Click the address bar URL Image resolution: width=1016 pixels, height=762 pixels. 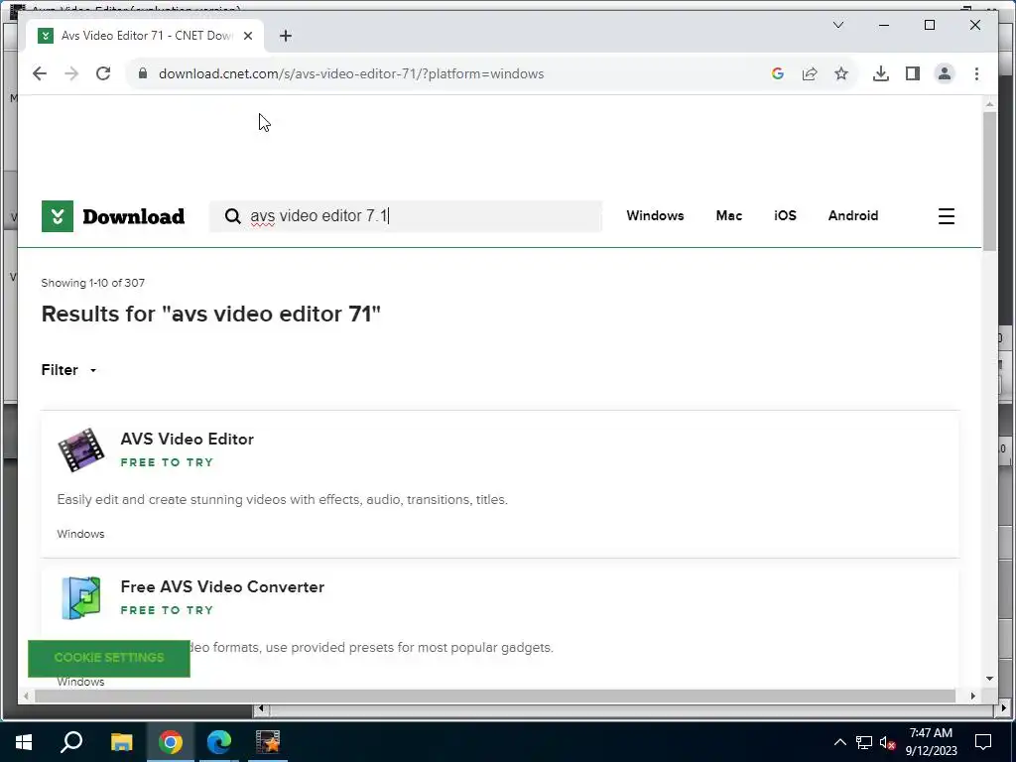click(x=350, y=73)
